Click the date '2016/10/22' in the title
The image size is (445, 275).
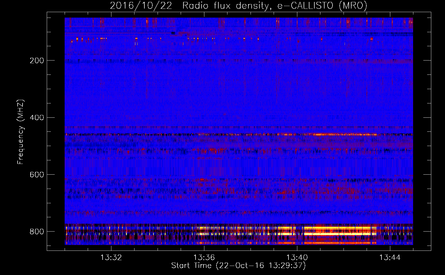pos(141,5)
